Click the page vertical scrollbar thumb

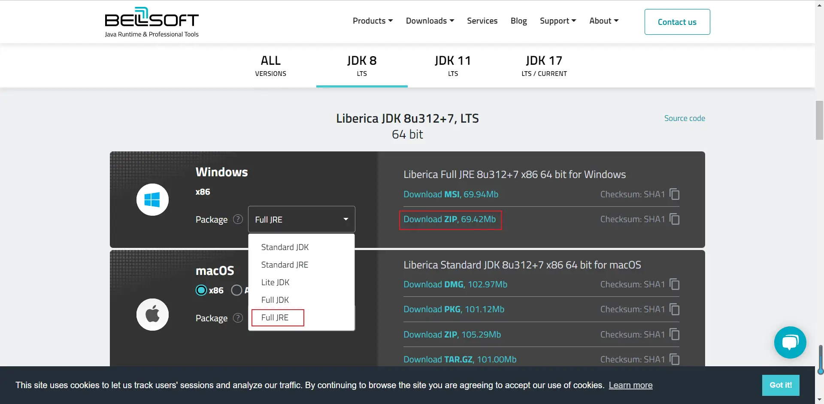click(819, 120)
